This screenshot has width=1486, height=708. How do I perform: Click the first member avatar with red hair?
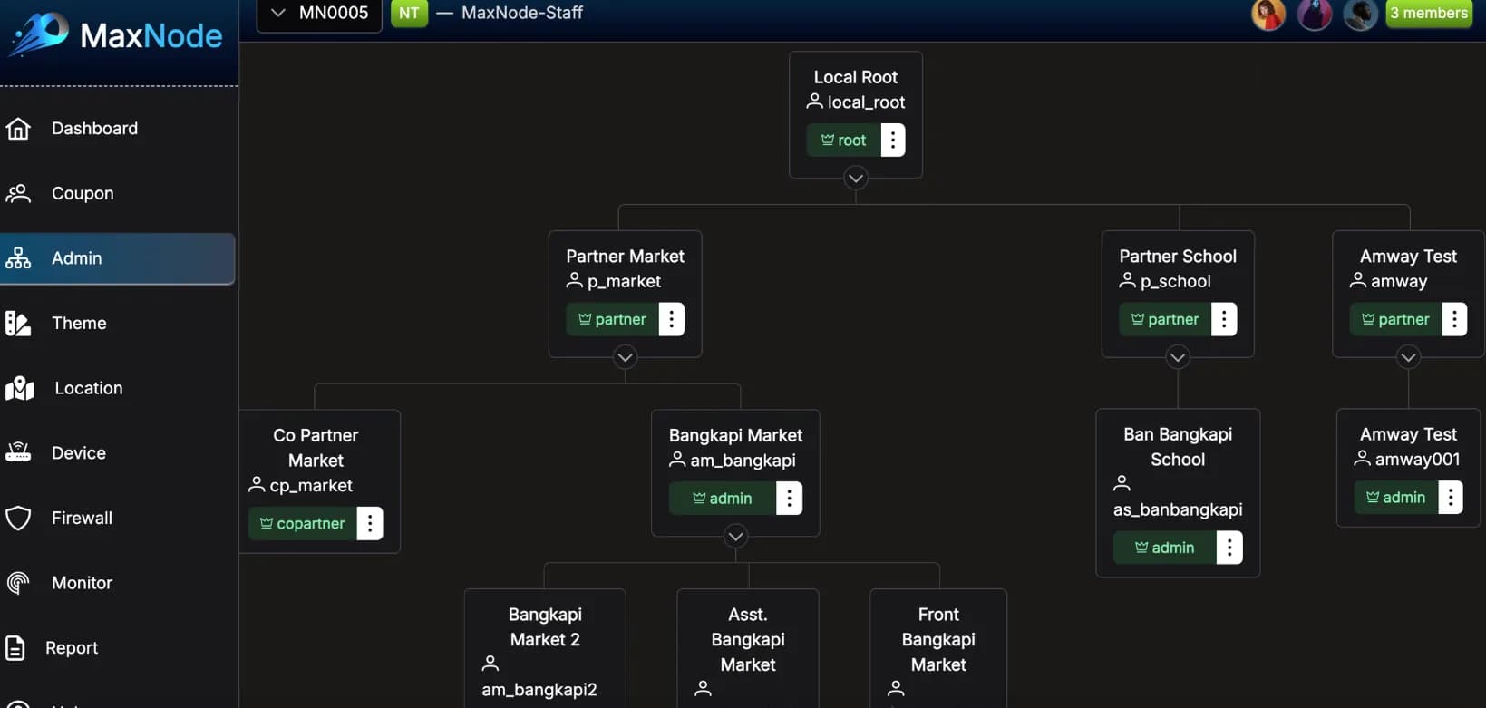point(1268,15)
